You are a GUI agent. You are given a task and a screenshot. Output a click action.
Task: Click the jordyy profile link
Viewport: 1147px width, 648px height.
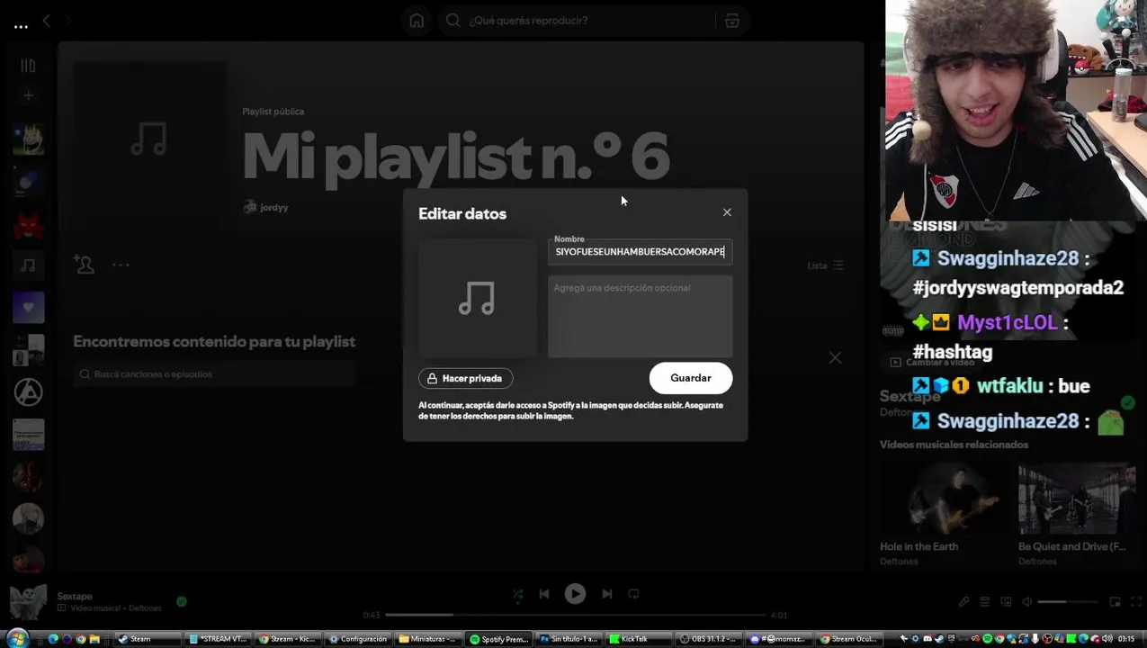[274, 208]
